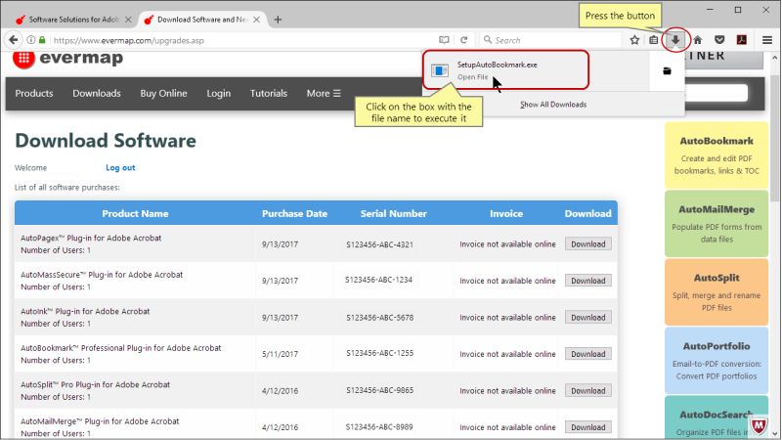Open the Pocket icon in toolbar
Image resolution: width=782 pixels, height=440 pixels.
pyautogui.click(x=719, y=40)
